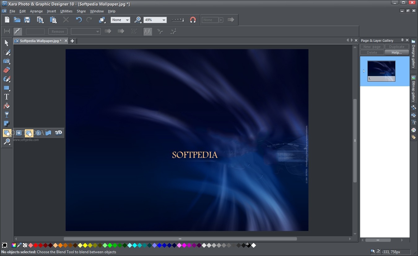This screenshot has width=418, height=256.
Task: Pick the white color swatch
Action: [254, 245]
